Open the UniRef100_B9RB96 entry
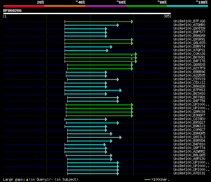This screenshot has height=182, width=211. [x=189, y=72]
